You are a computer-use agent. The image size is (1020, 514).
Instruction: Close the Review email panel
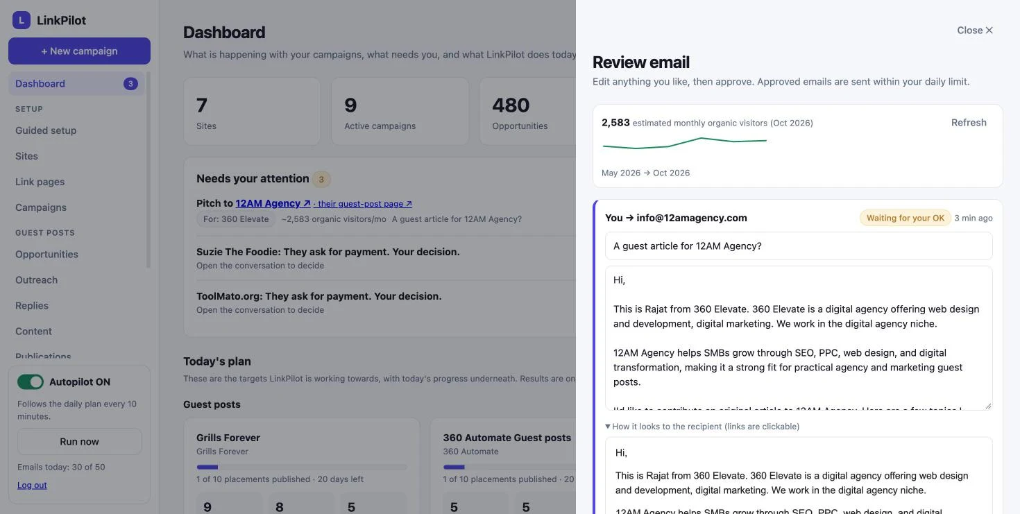click(x=975, y=31)
